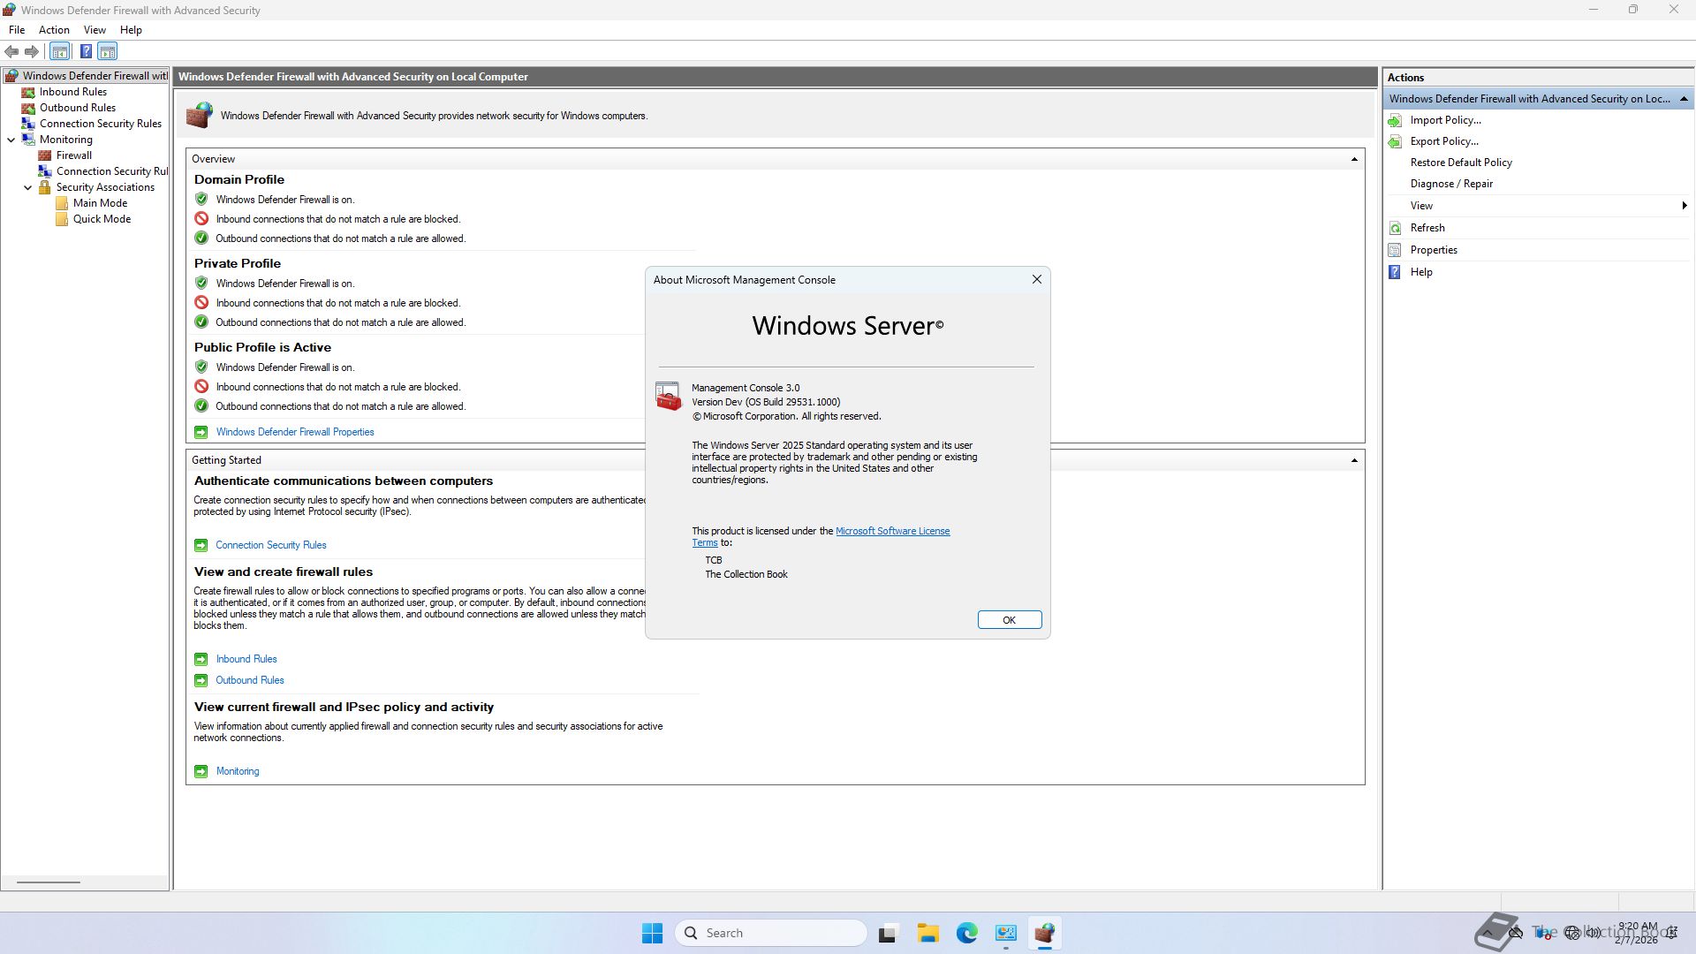Open File Explorer from the taskbar
Screen dimensions: 1696x954
[x=927, y=933]
